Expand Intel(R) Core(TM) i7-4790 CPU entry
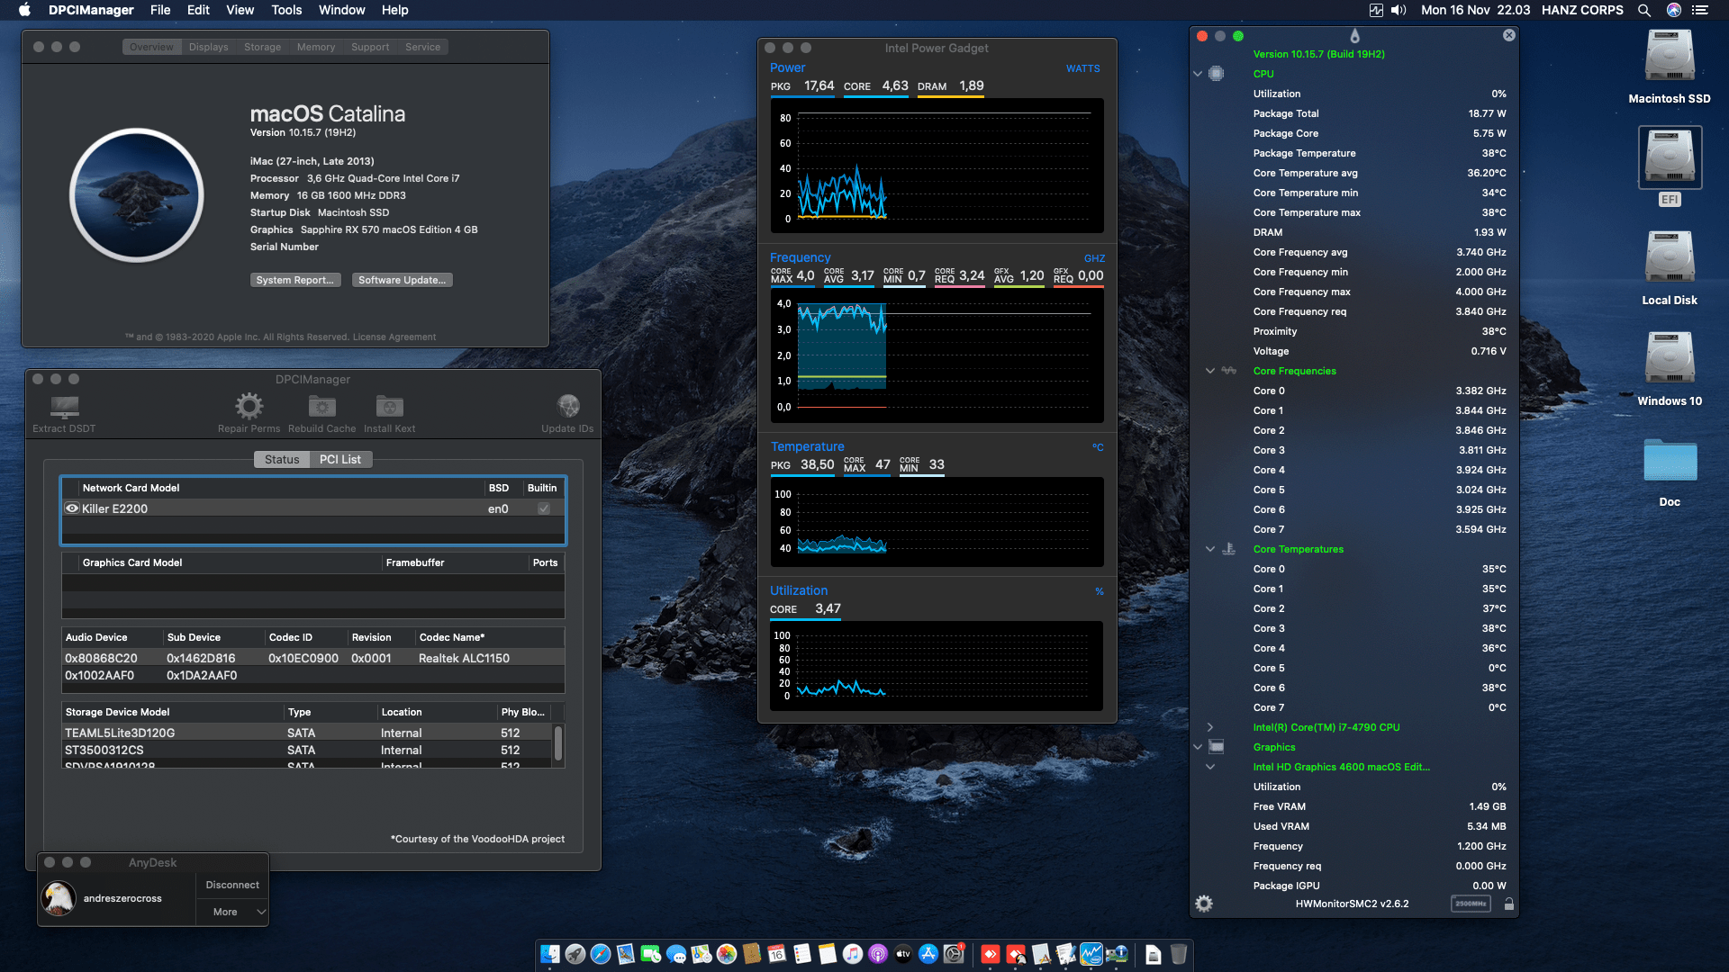Screen dimensions: 1729x972 click(1209, 727)
